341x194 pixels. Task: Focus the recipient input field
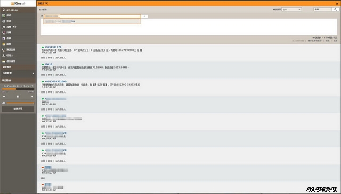click(92, 16)
